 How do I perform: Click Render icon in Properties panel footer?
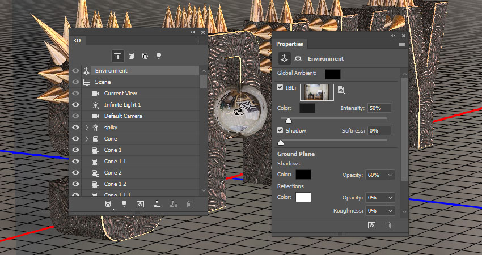[x=371, y=225]
